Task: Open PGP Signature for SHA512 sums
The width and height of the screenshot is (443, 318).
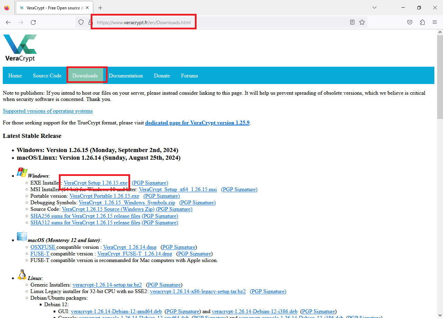Action: 160,223
